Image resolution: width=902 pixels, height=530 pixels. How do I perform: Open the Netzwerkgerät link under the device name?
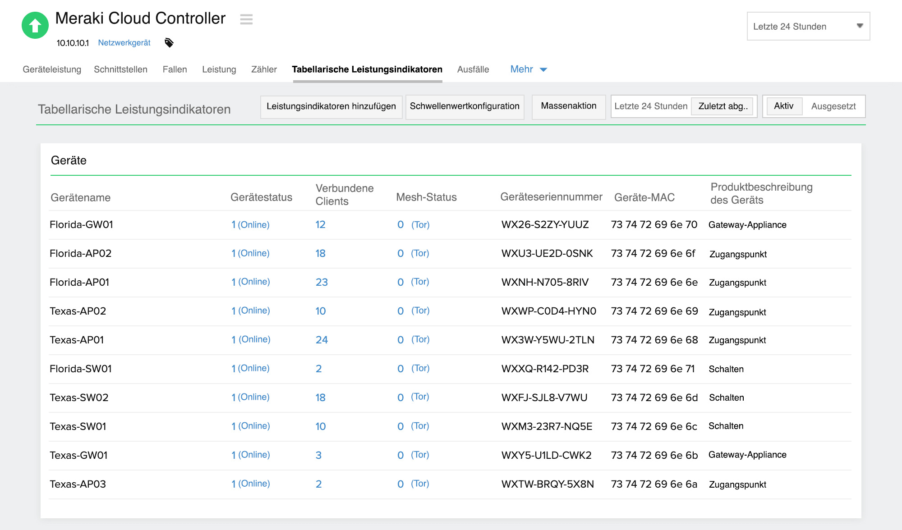click(x=124, y=43)
